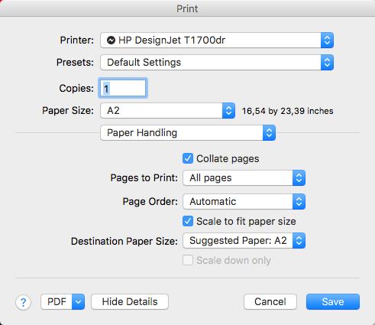Click the Copies input field

[x=123, y=88]
